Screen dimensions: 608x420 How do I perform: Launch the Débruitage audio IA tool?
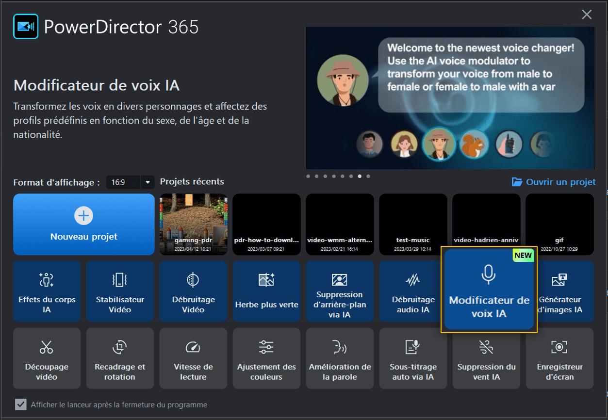tap(411, 291)
